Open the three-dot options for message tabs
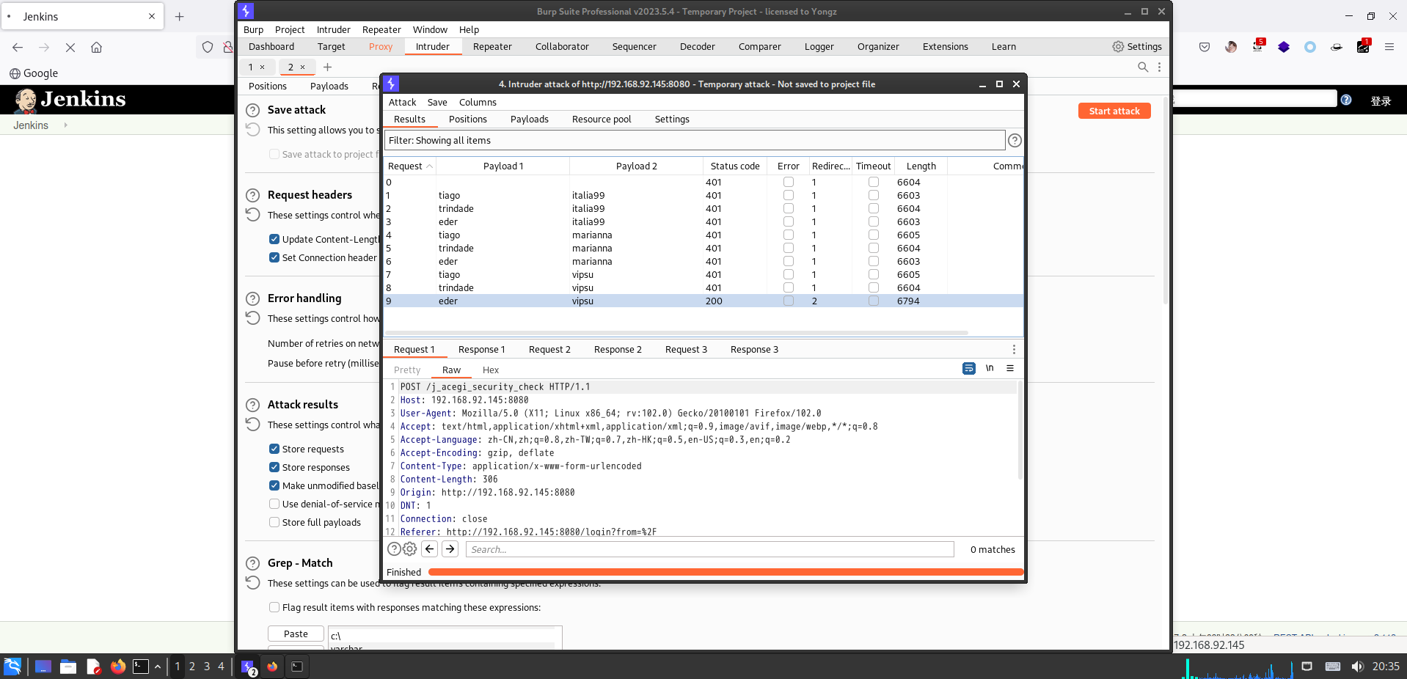Viewport: 1407px width, 679px height. (x=1014, y=350)
